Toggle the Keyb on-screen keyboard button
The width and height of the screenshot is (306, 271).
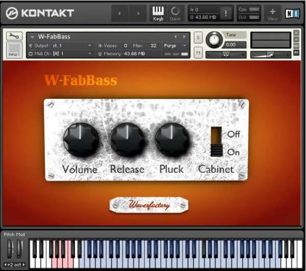point(158,13)
